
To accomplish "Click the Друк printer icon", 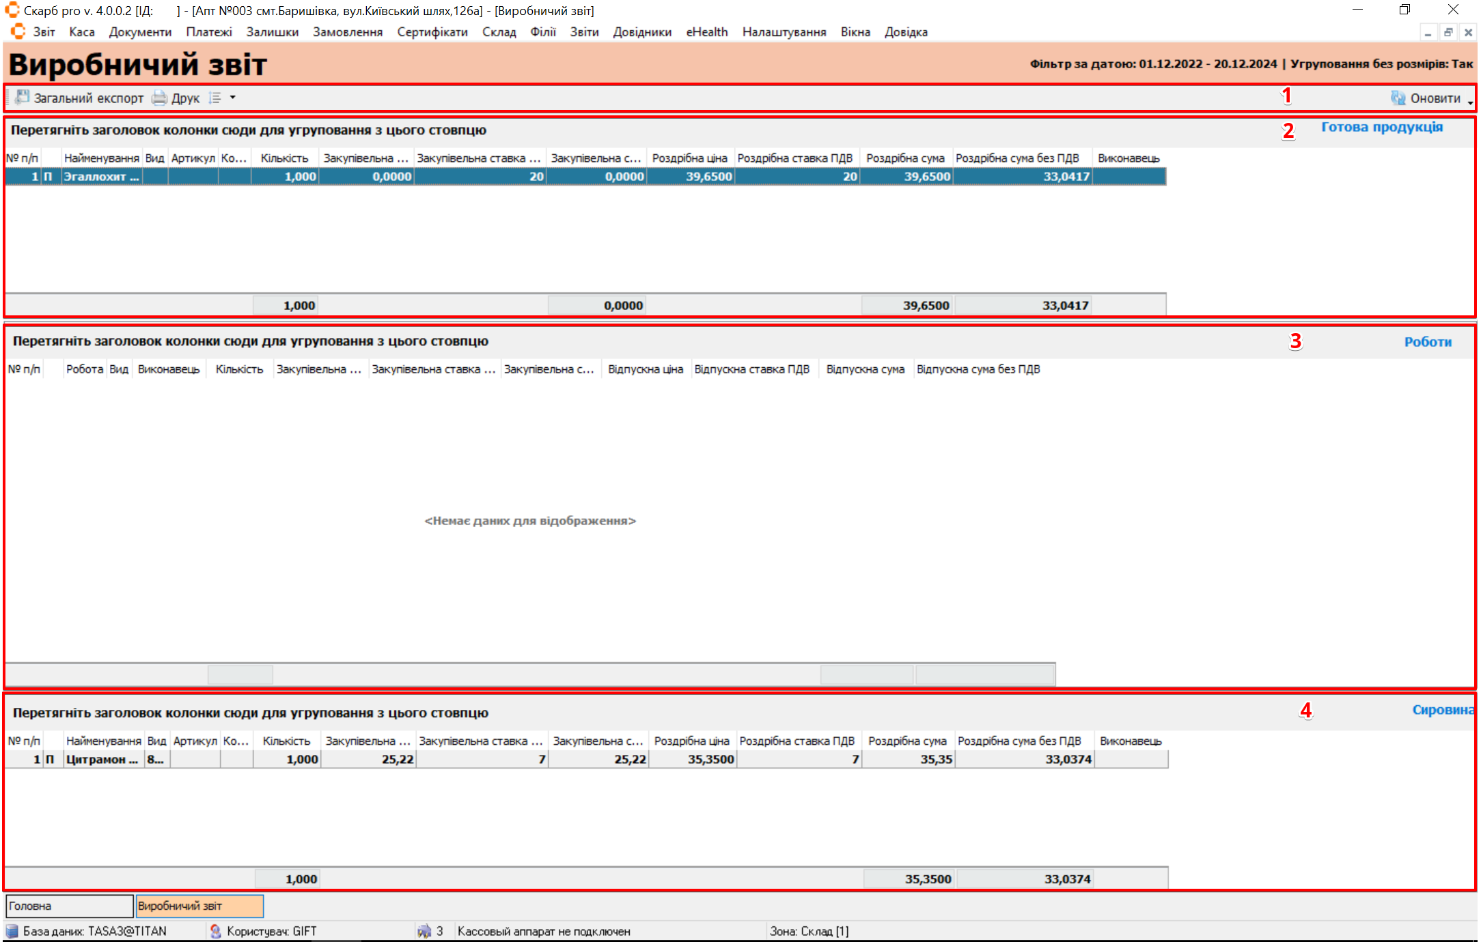I will (x=159, y=98).
